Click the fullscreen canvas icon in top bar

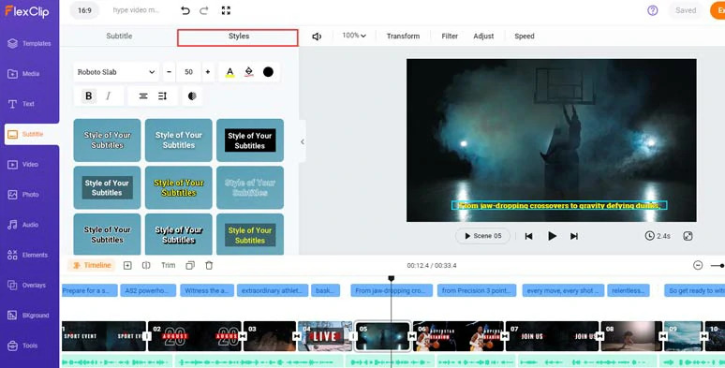tap(226, 10)
